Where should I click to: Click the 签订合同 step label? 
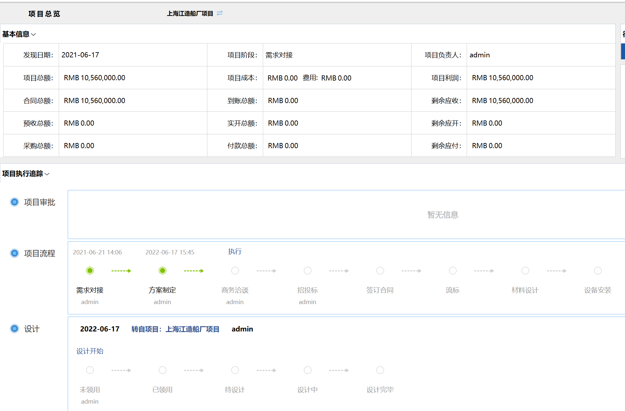tap(380, 290)
